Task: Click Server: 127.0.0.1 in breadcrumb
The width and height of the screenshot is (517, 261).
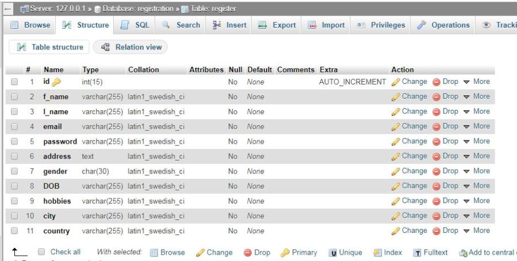Action: 59,9
